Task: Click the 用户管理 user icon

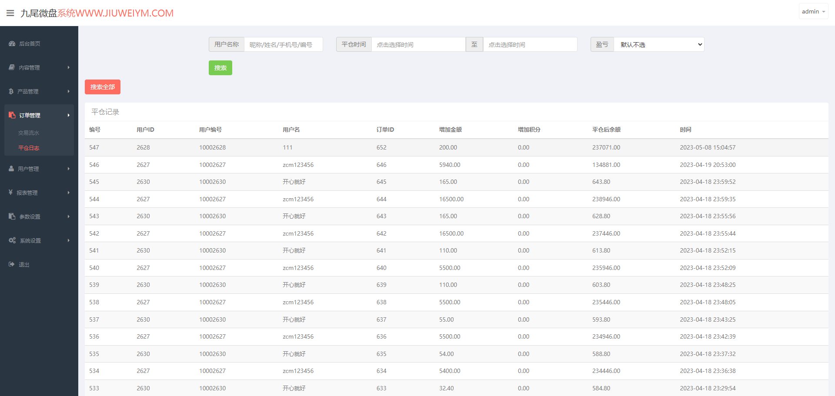Action: pyautogui.click(x=11, y=169)
